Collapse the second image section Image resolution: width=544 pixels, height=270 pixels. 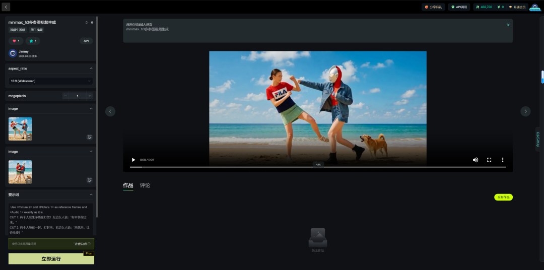(x=91, y=152)
